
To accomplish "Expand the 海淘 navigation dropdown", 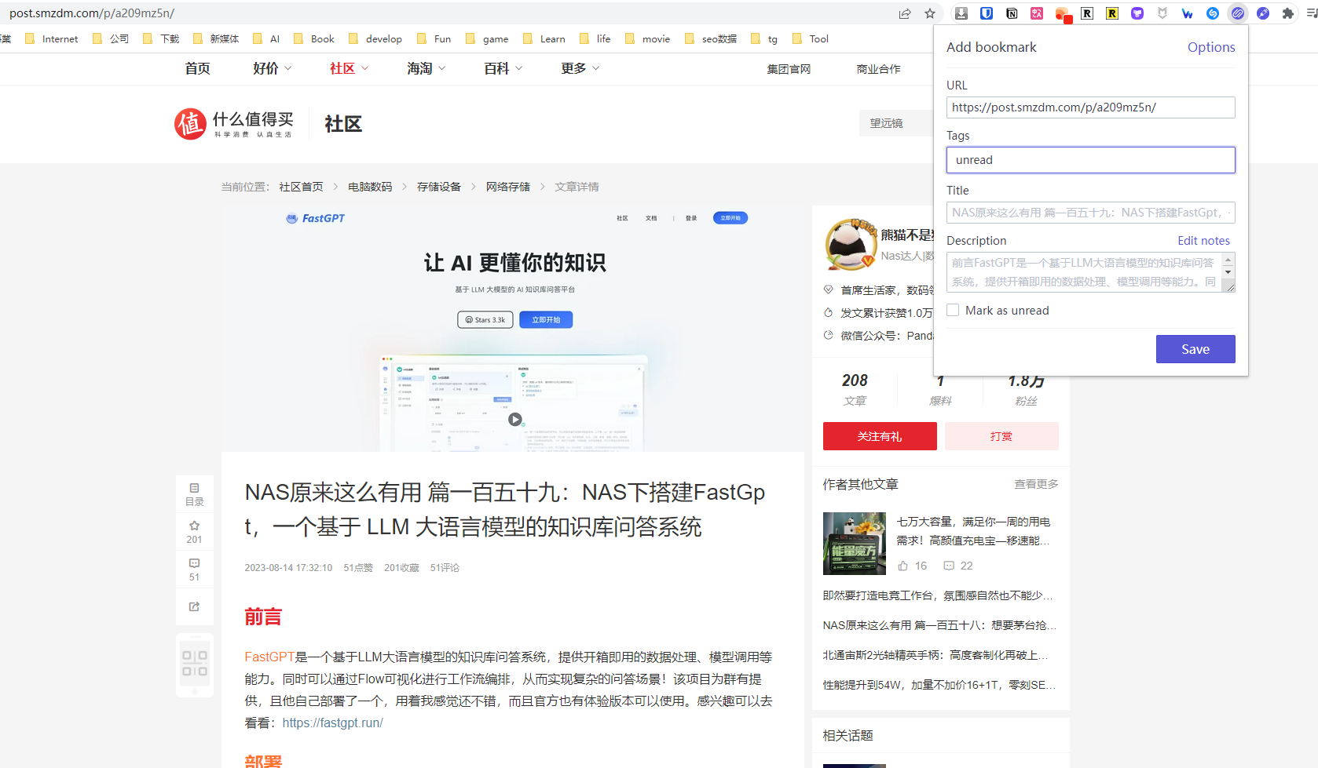I will (x=426, y=69).
